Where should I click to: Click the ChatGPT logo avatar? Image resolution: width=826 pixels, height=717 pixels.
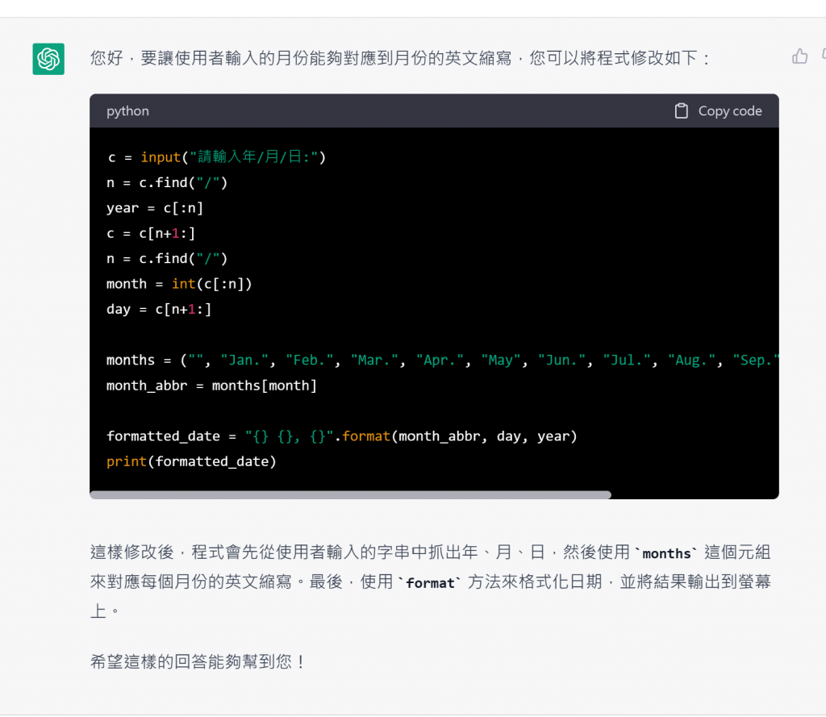pos(48,59)
